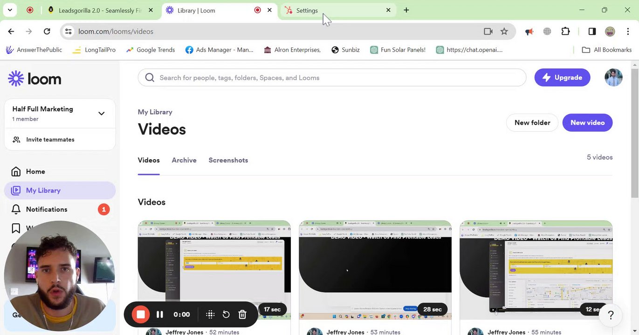Click the '5 videos' count text
The width and height of the screenshot is (639, 335).
point(599,157)
